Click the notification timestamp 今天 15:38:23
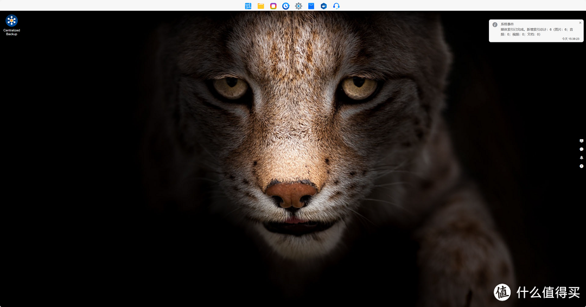Screen dimensions: 586x307 pos(570,39)
